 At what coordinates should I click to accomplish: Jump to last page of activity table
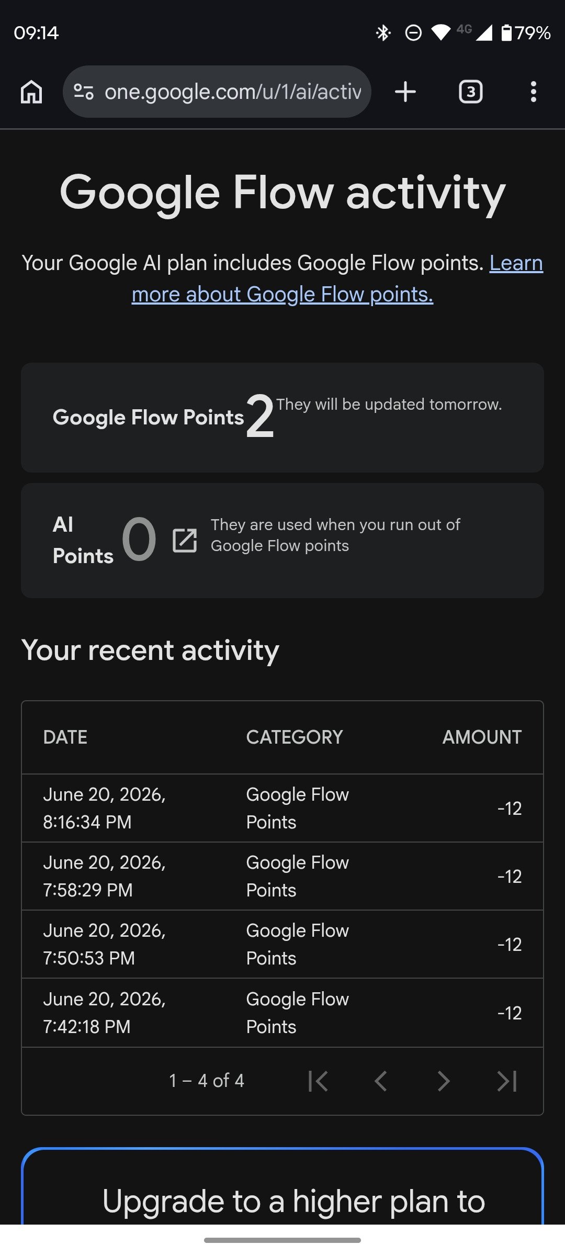tap(507, 1081)
